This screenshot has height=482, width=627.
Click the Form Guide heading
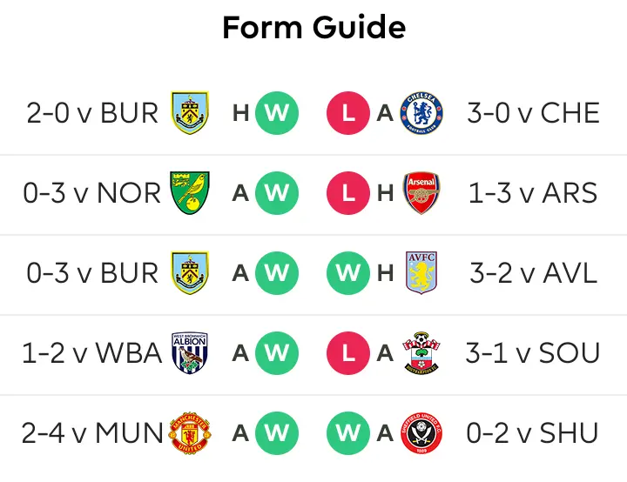click(x=313, y=28)
